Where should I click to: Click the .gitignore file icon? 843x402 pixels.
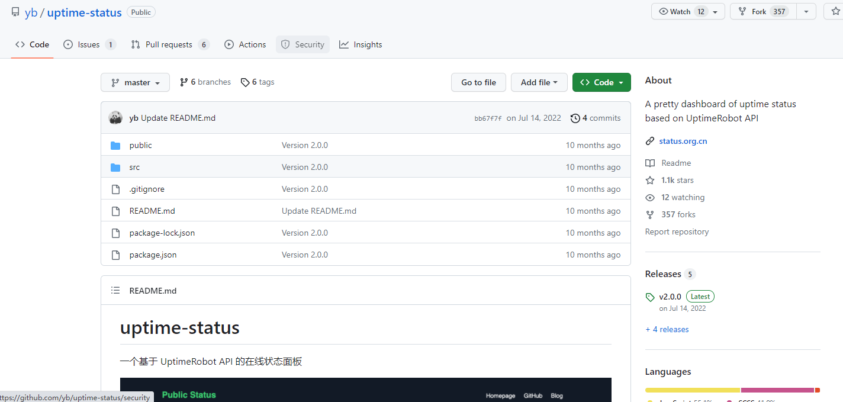click(x=115, y=189)
